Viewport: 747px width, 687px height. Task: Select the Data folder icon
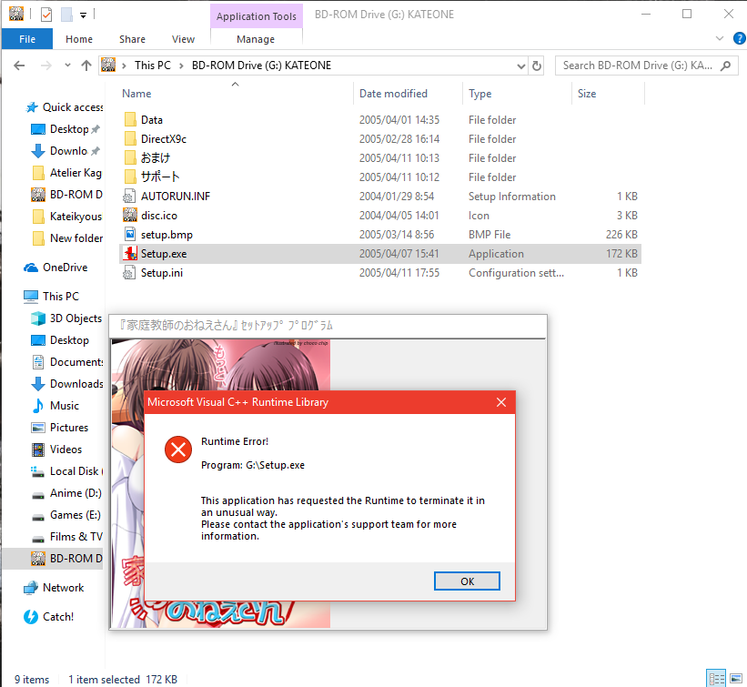[129, 119]
